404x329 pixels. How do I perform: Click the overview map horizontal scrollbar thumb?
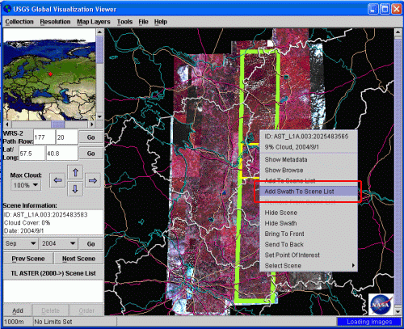tap(58, 124)
